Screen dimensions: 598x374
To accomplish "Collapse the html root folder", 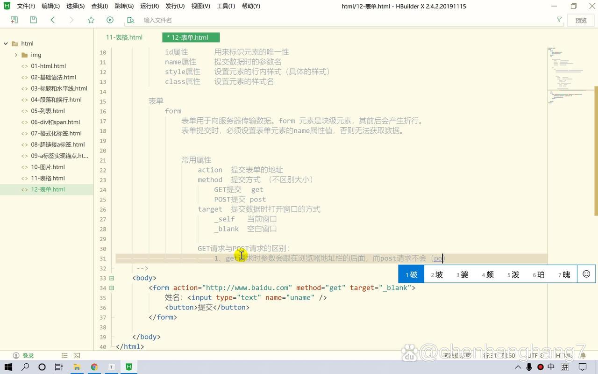I will 6,43.
